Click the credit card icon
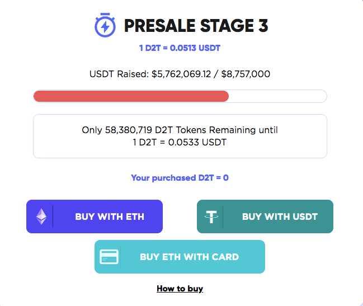363x306 pixels. [x=109, y=257]
